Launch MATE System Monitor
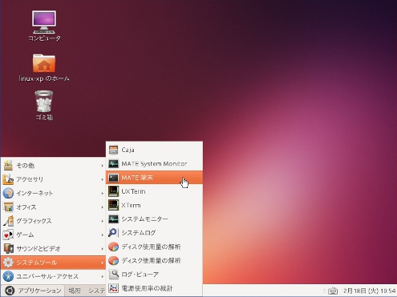The height and width of the screenshot is (297, 397). tap(154, 164)
